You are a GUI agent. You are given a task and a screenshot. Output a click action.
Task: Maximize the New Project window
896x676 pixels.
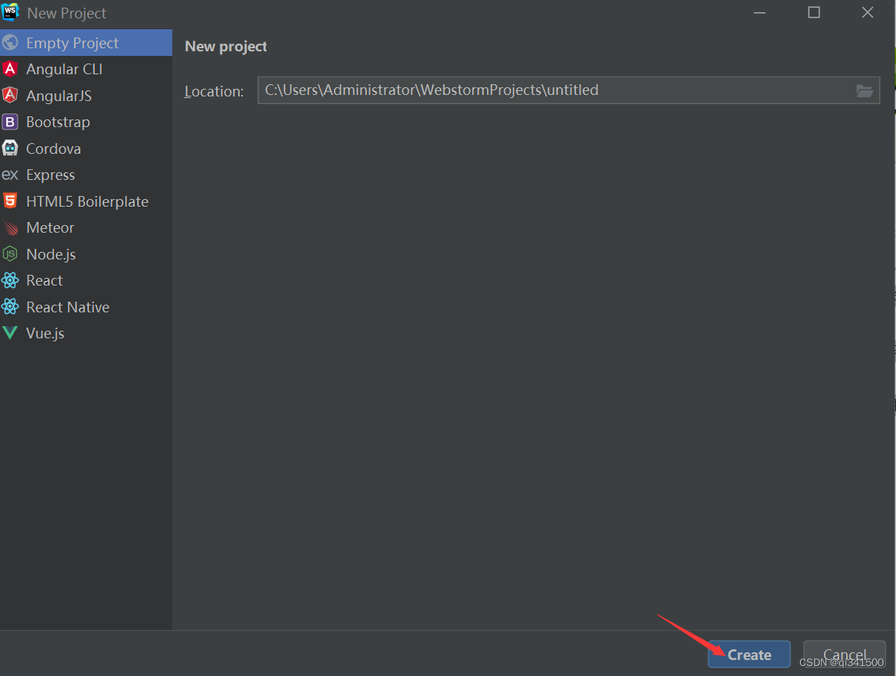tap(814, 12)
